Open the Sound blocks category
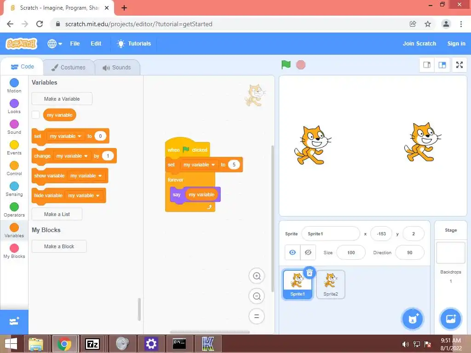This screenshot has width=471, height=353. click(x=14, y=127)
